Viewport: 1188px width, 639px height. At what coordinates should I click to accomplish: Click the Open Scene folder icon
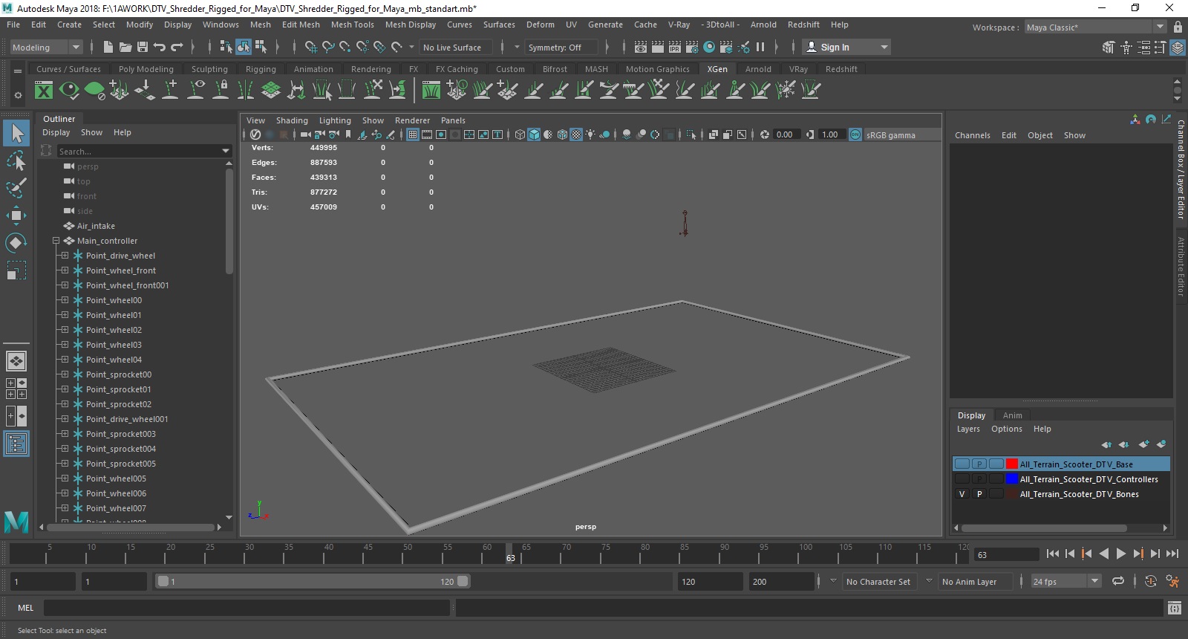125,47
